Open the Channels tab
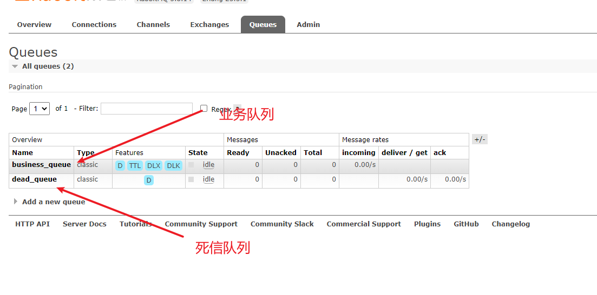Viewport: 597px width, 295px height. pos(153,25)
